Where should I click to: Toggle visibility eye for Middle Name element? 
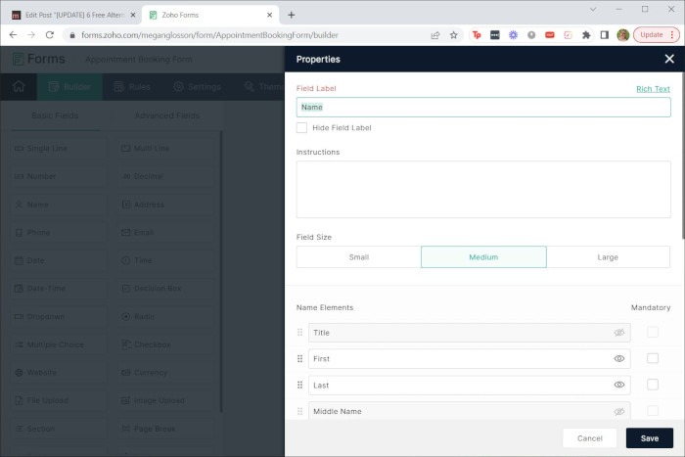[619, 411]
